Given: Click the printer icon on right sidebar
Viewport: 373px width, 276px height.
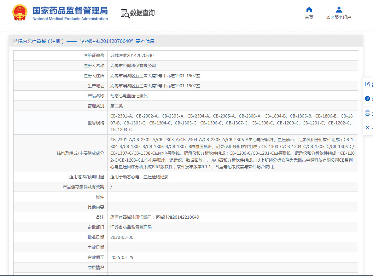Looking at the screenshot, I should (368, 113).
